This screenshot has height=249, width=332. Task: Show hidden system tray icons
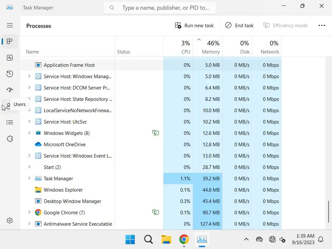point(246,240)
